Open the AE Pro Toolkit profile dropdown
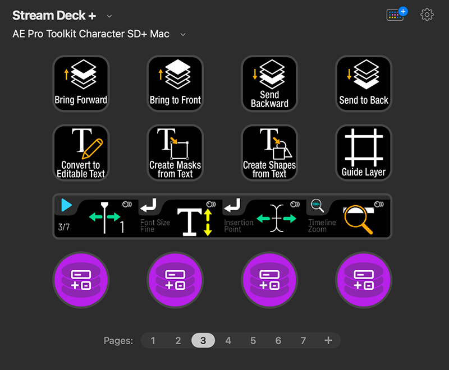 point(183,35)
